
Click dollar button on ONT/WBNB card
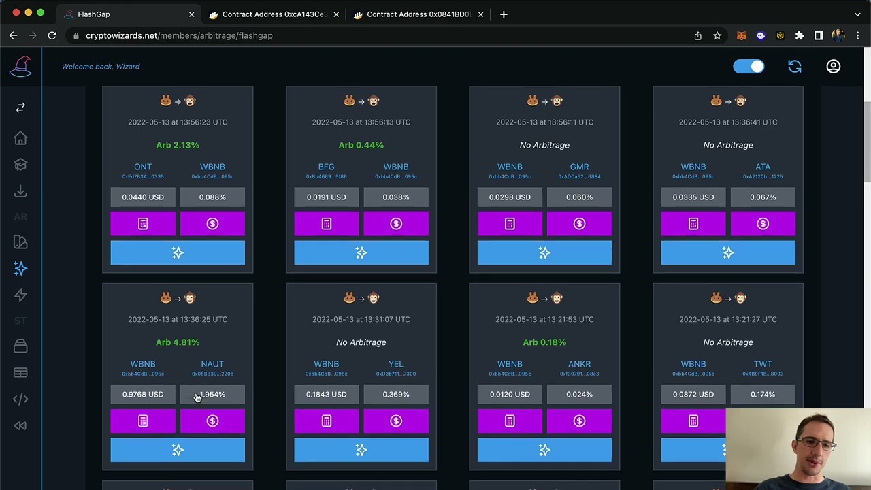[212, 224]
